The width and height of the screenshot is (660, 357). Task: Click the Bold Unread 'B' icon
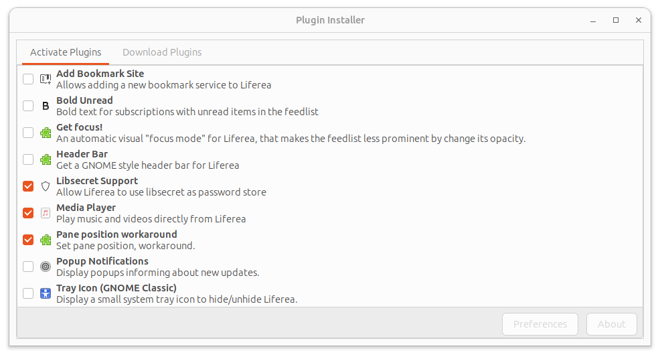click(x=46, y=106)
